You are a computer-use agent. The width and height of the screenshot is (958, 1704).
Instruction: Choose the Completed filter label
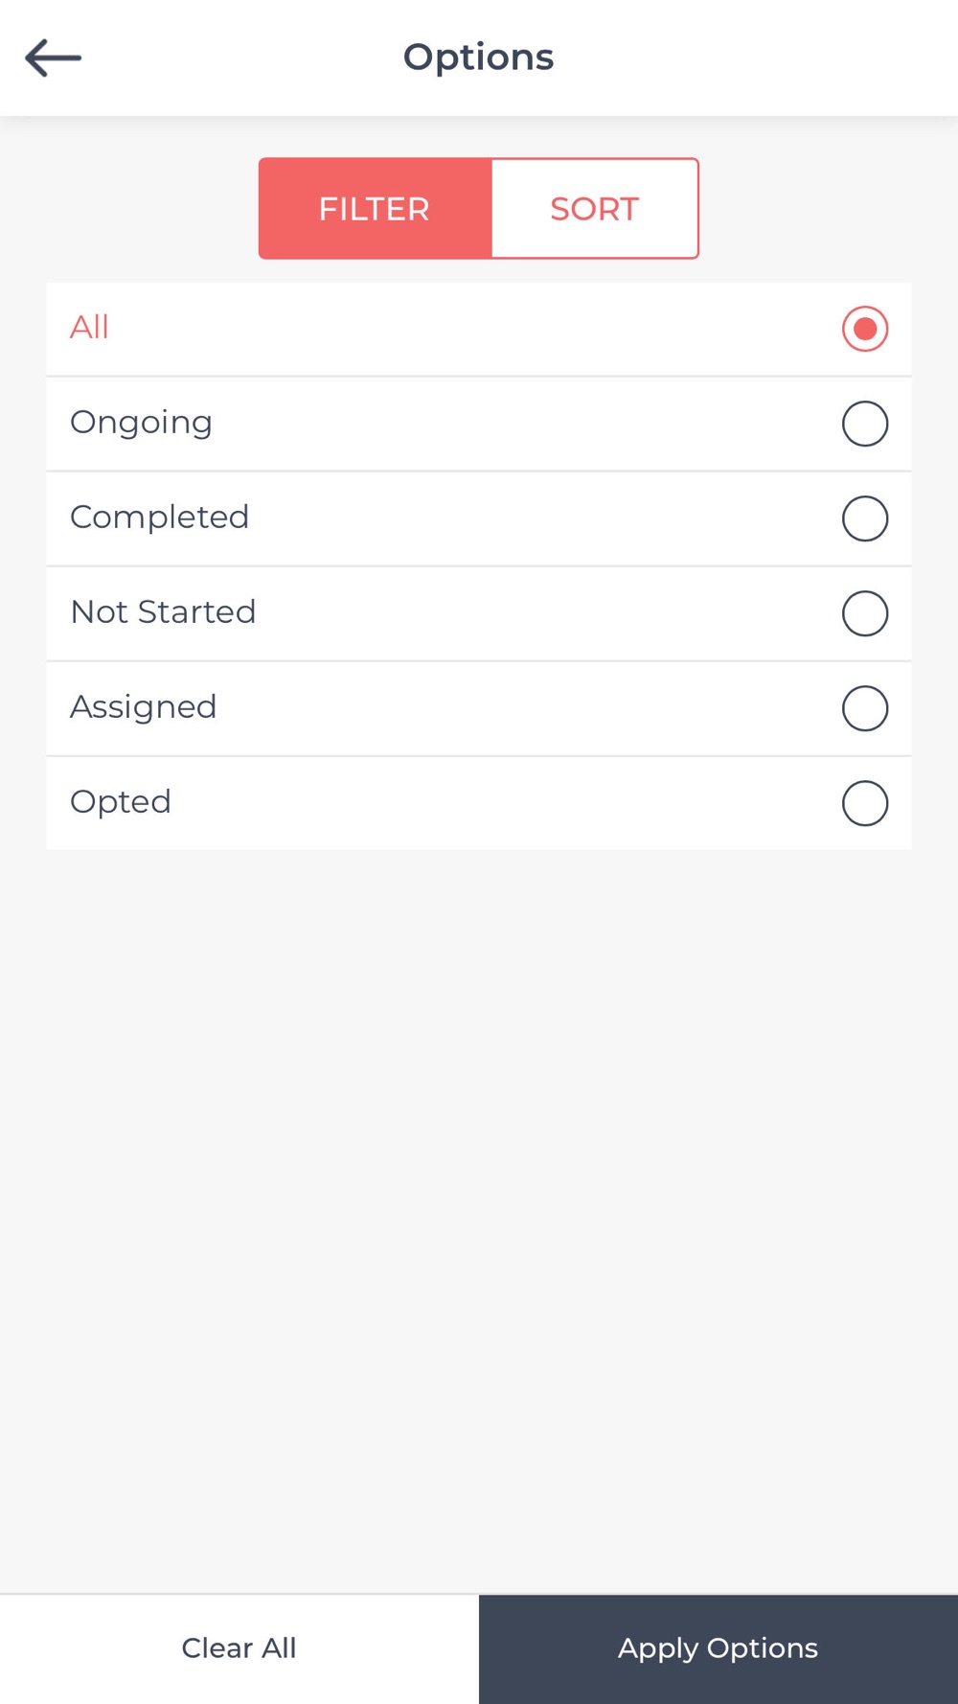[x=159, y=518]
